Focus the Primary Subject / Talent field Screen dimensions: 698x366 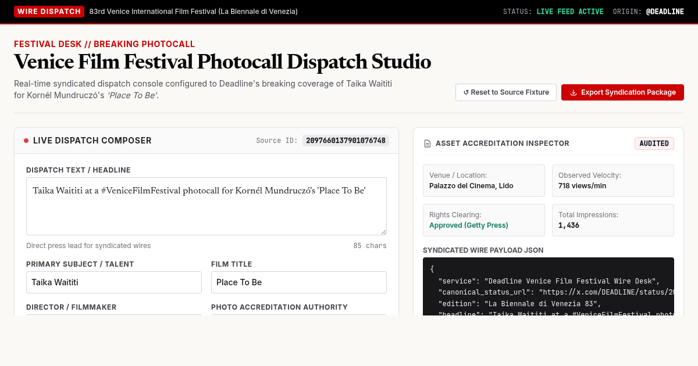[114, 282]
